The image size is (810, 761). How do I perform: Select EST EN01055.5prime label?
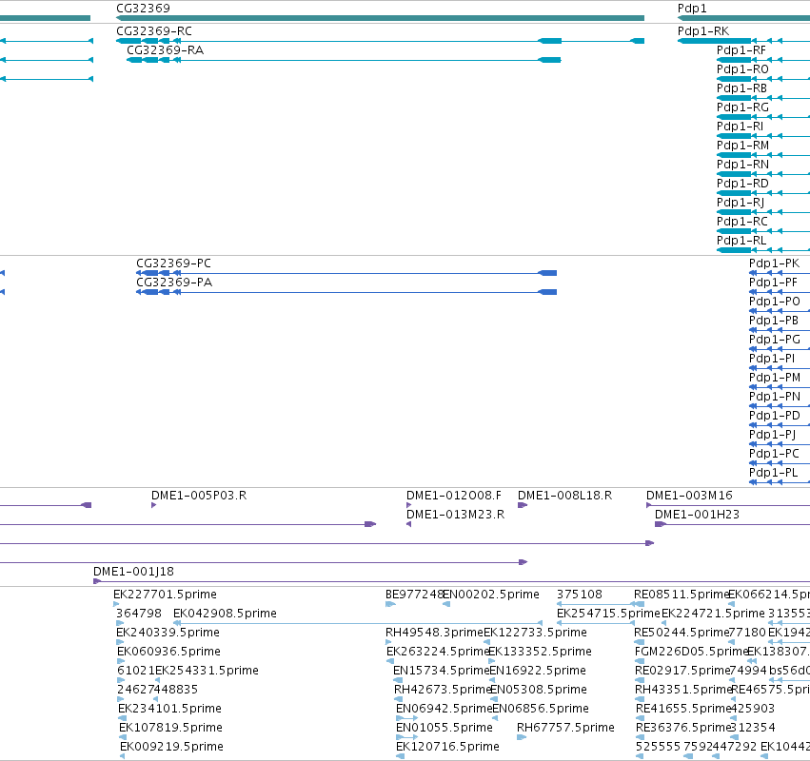[445, 728]
